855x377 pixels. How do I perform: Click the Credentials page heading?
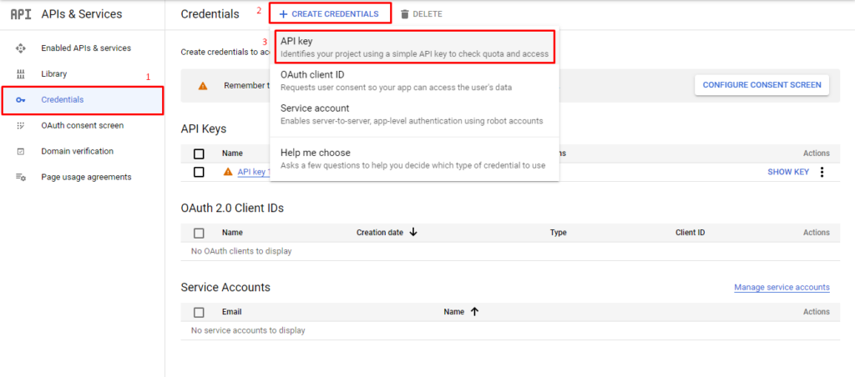(210, 14)
